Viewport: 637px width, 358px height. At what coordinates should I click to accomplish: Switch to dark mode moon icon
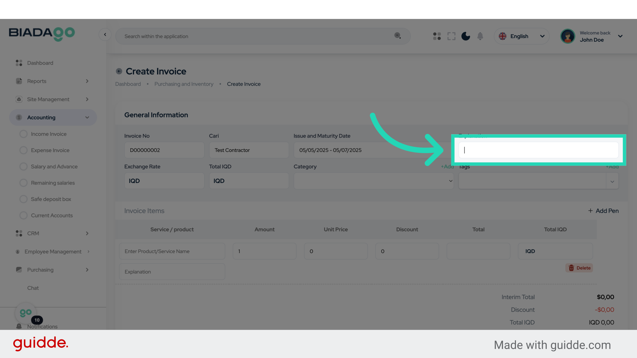(x=466, y=36)
